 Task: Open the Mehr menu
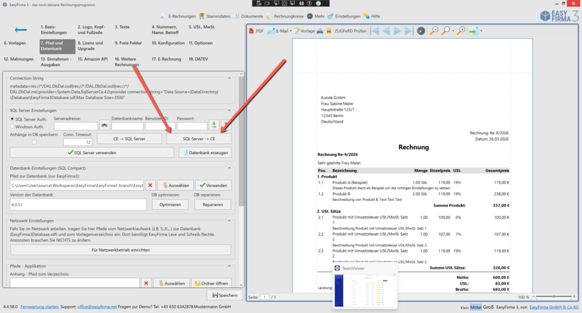pyautogui.click(x=316, y=17)
